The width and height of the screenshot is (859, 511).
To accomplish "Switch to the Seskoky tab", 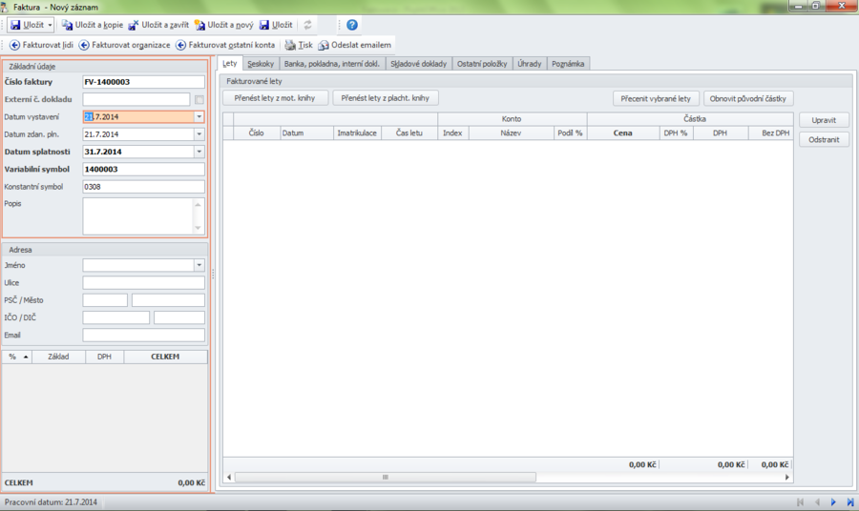I will pyautogui.click(x=261, y=64).
